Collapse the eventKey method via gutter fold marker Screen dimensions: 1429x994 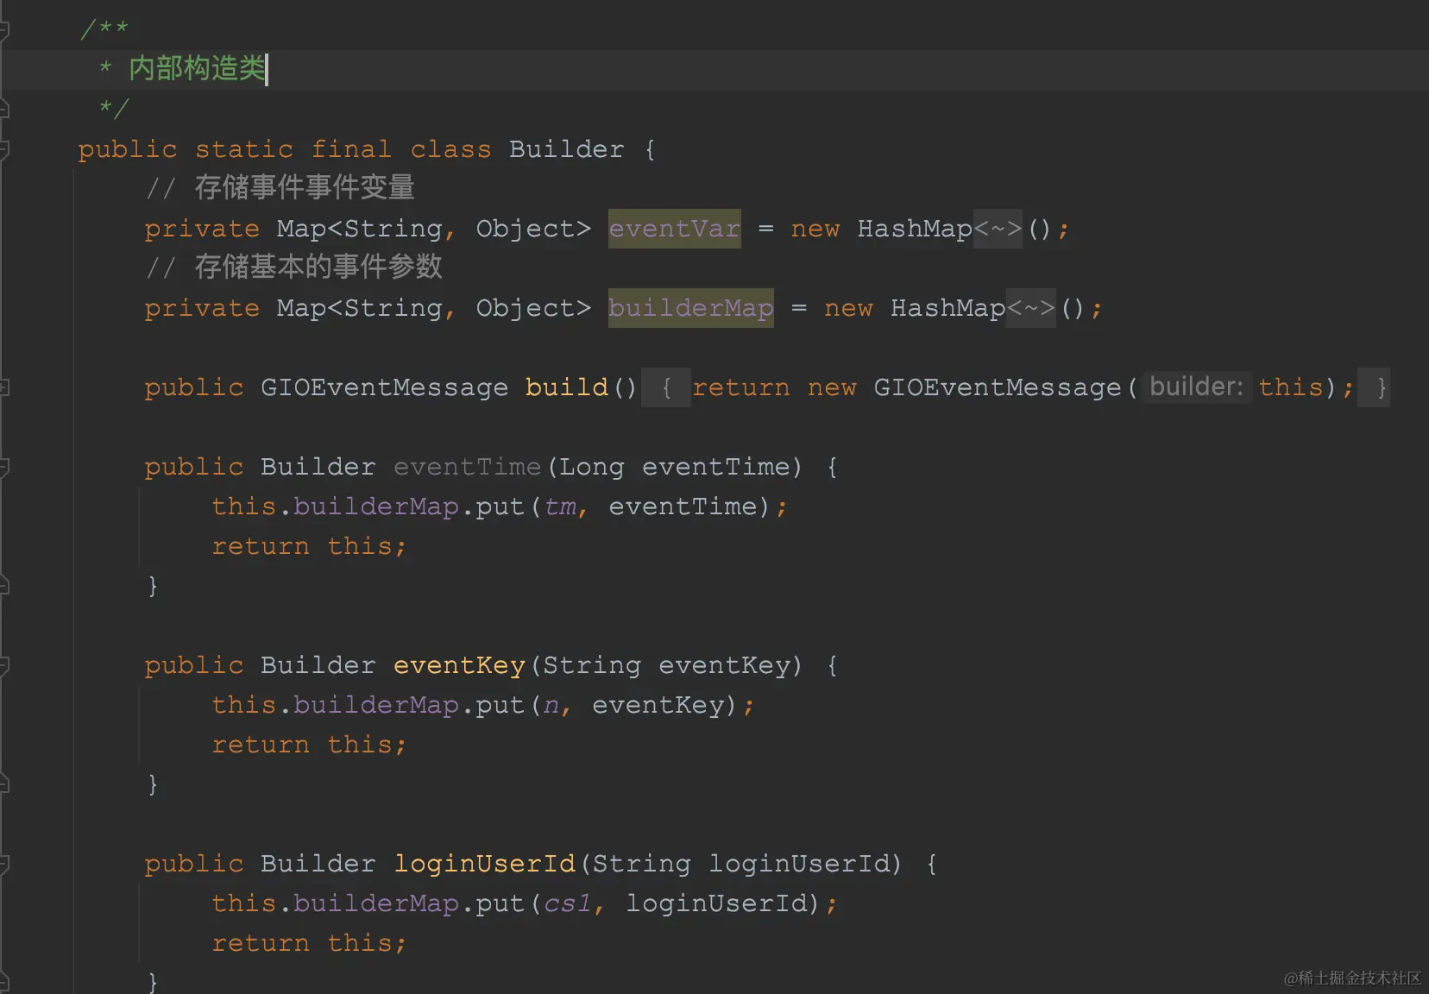pos(3,666)
